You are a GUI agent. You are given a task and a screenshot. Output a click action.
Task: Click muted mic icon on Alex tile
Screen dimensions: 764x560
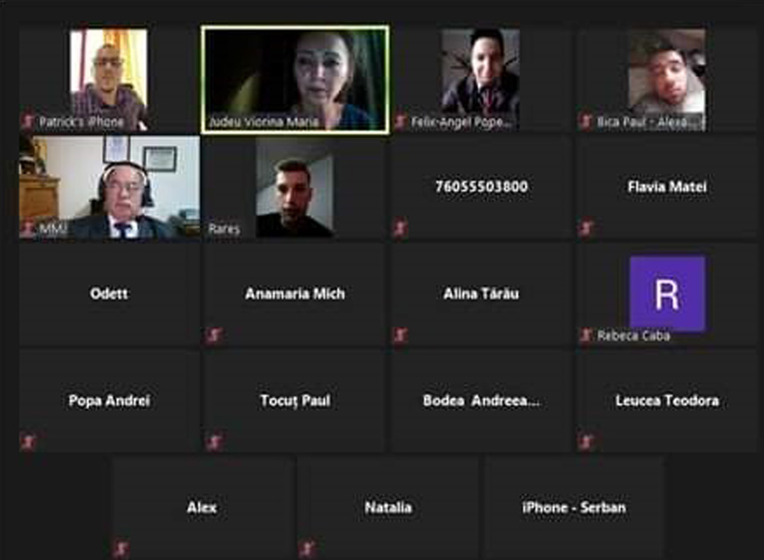(x=121, y=549)
